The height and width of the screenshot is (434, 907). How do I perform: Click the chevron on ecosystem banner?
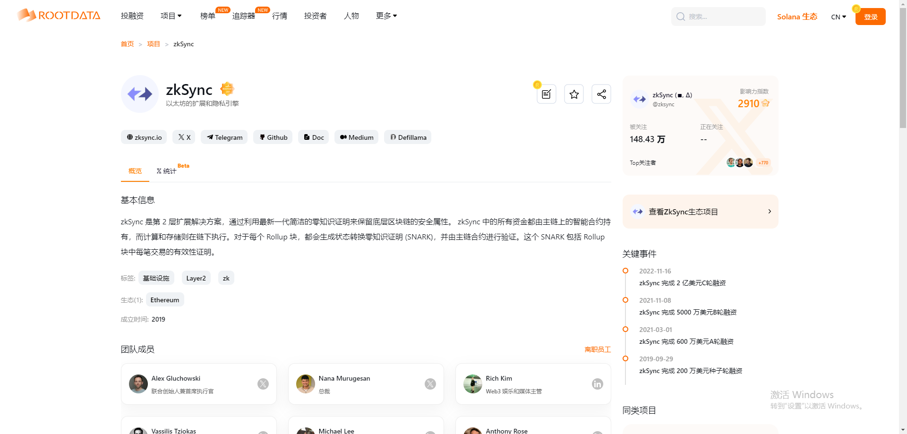pyautogui.click(x=770, y=212)
